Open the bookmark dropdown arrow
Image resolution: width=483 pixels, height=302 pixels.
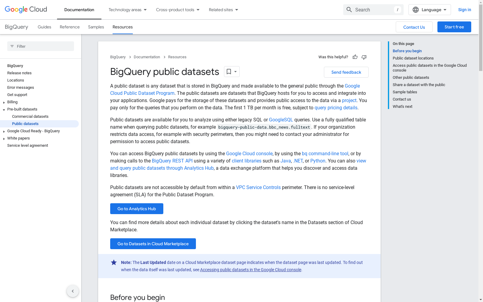pos(235,72)
